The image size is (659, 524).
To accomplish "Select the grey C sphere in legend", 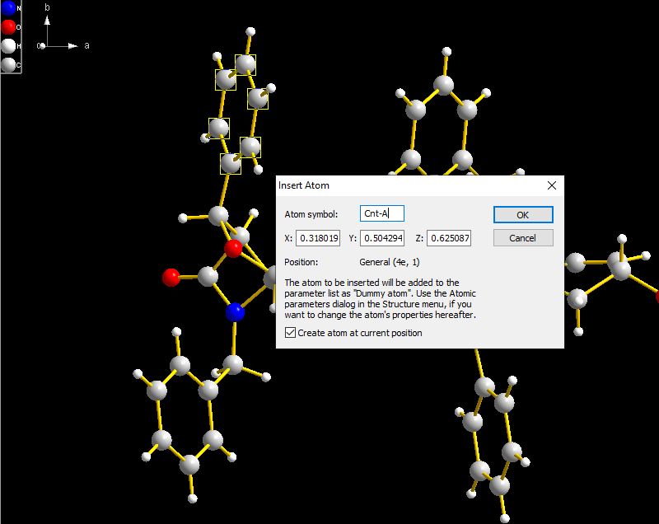I will pos(10,63).
